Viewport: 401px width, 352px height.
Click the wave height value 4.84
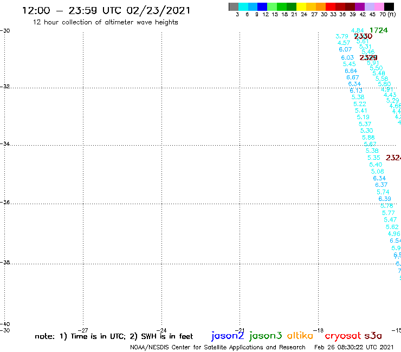(358, 30)
